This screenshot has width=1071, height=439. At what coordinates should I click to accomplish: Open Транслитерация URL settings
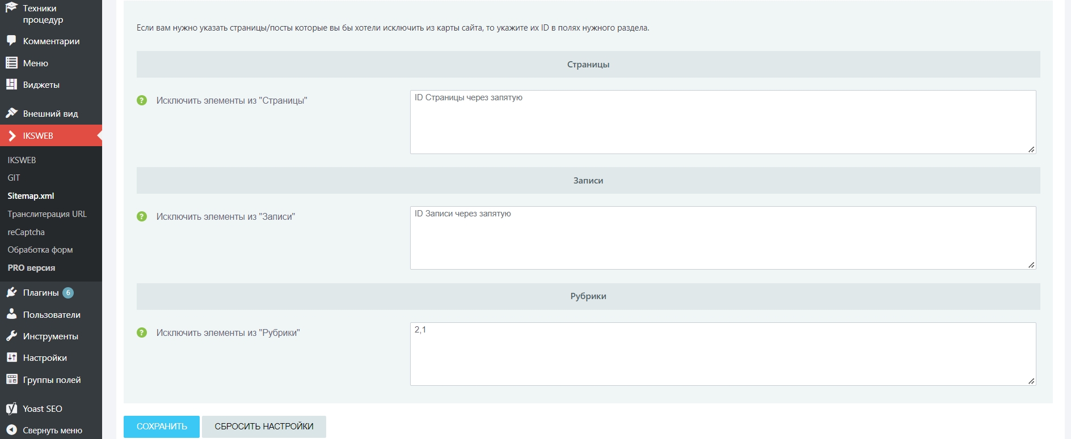[x=47, y=214]
